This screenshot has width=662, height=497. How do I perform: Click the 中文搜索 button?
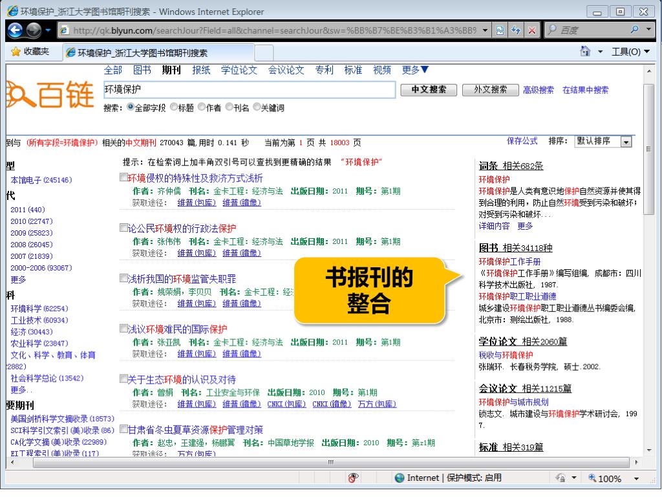point(429,89)
